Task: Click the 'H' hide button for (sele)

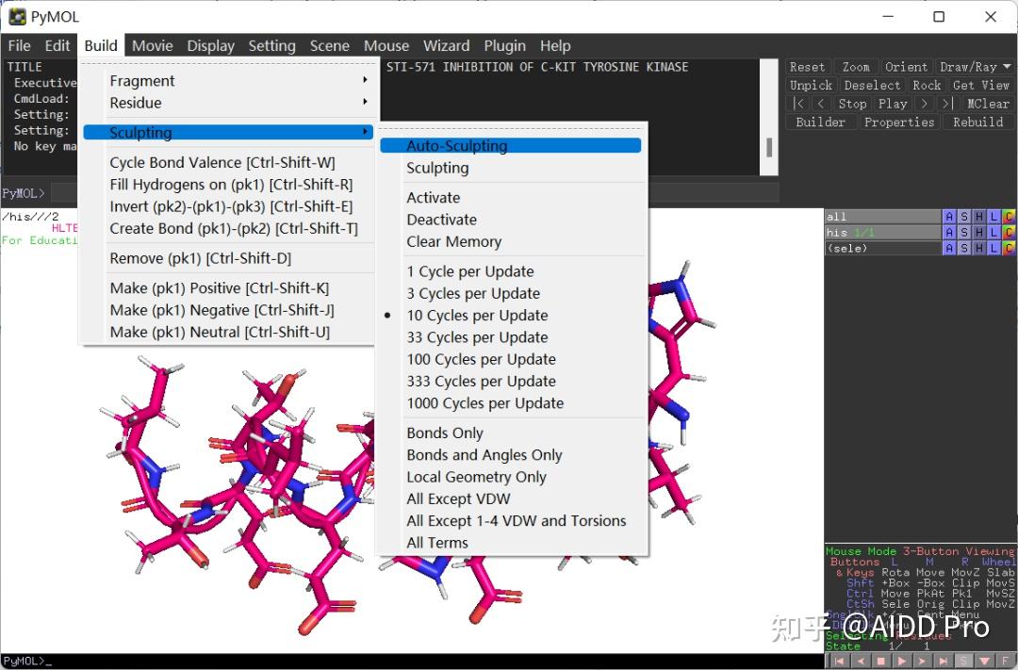Action: (x=979, y=249)
